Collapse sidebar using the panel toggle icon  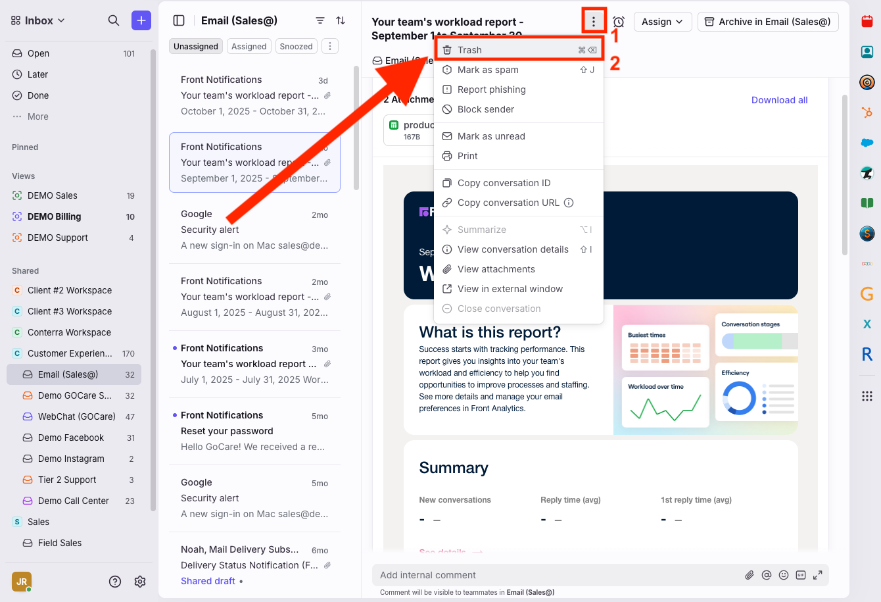click(x=179, y=20)
